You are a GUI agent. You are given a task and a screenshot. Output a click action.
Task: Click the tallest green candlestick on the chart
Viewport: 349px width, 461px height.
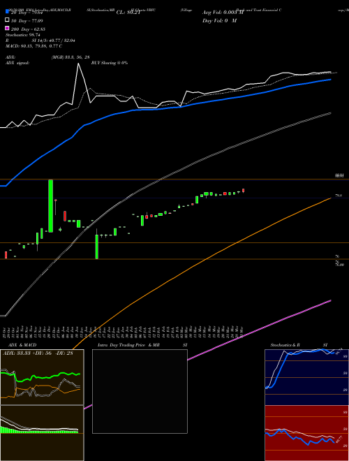50,206
